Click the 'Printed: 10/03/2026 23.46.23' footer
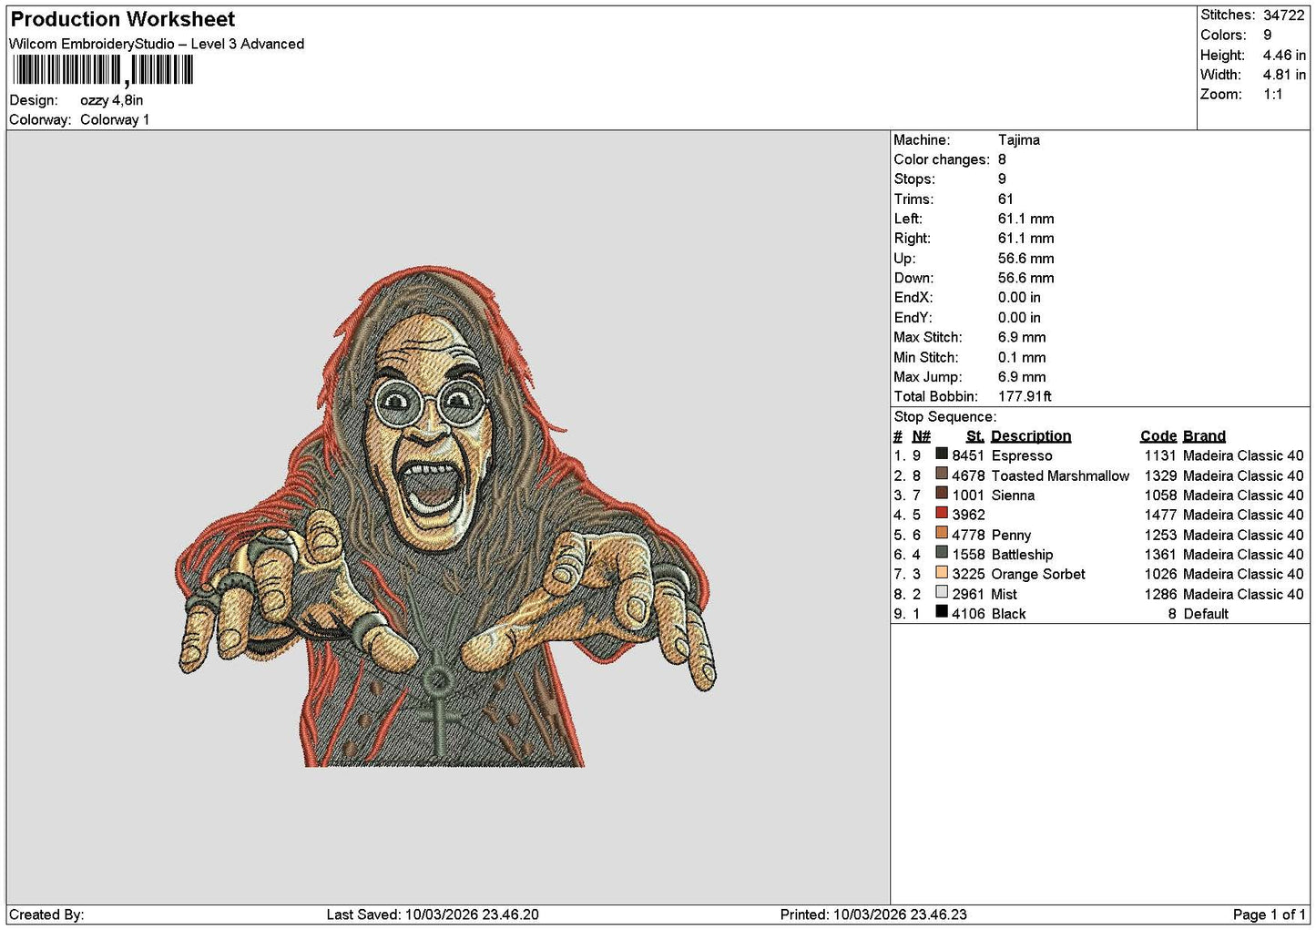This screenshot has height=930, width=1316. (873, 915)
